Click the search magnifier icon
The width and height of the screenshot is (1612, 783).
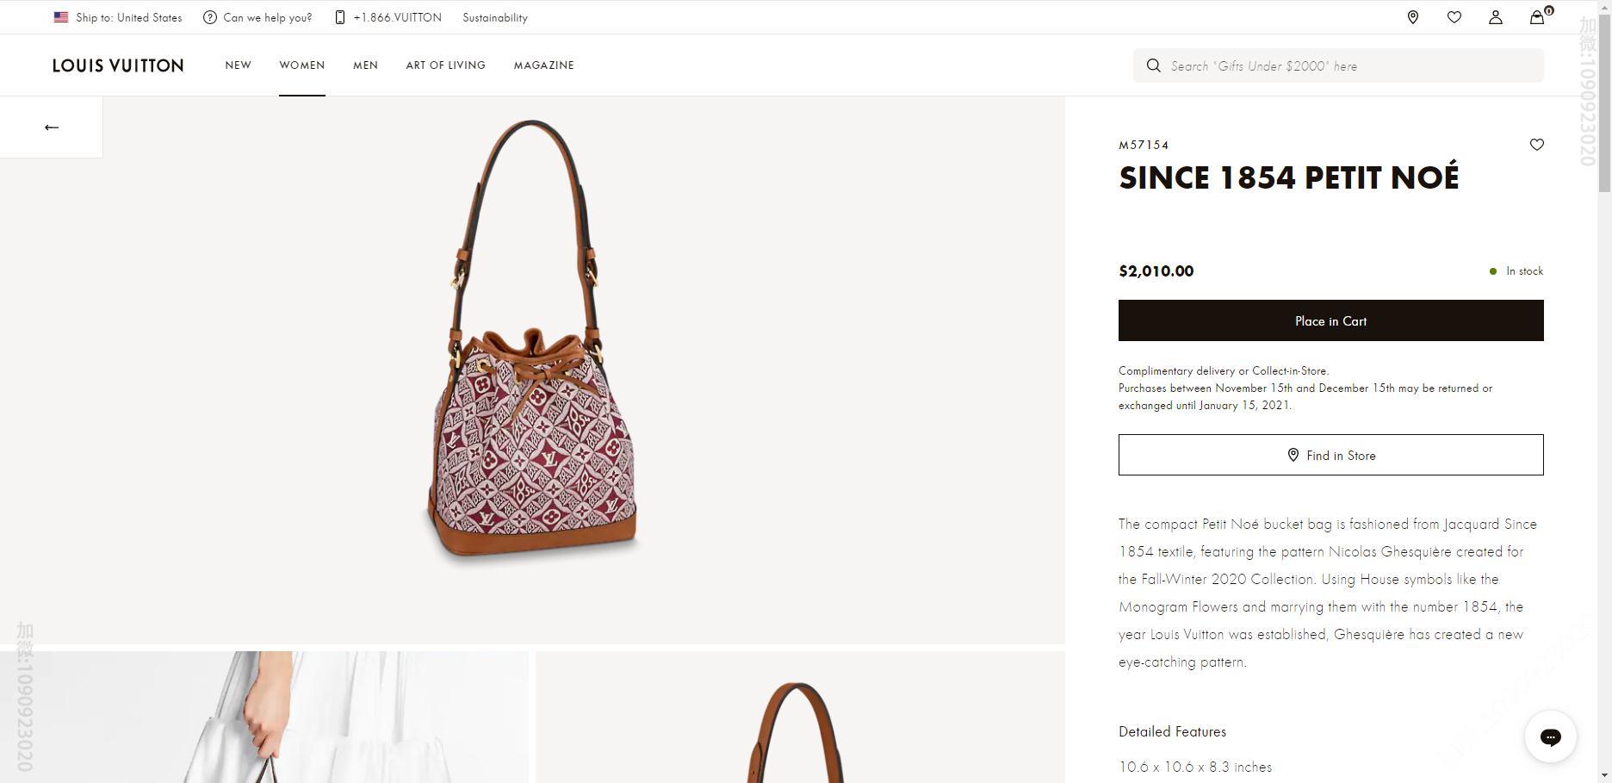pyautogui.click(x=1154, y=65)
